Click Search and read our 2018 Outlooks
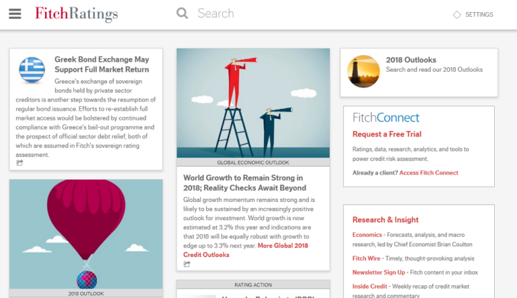517x298 pixels. [434, 69]
